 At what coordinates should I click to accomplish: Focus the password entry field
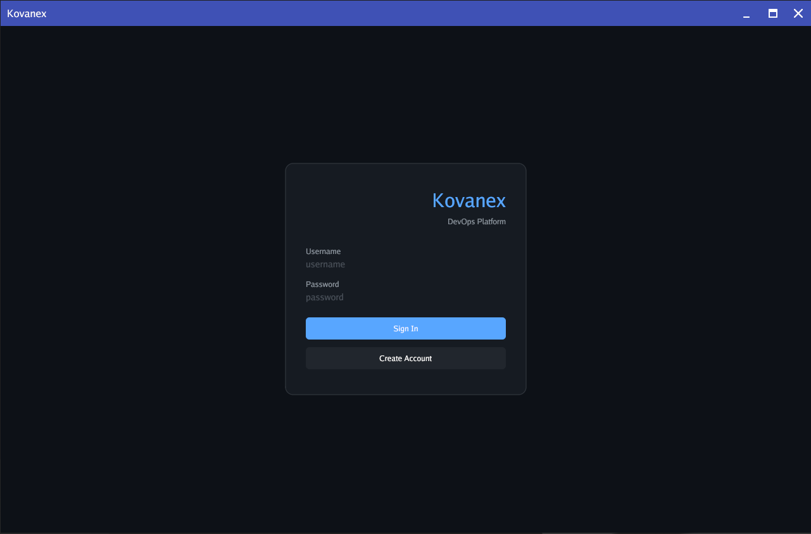click(x=405, y=297)
